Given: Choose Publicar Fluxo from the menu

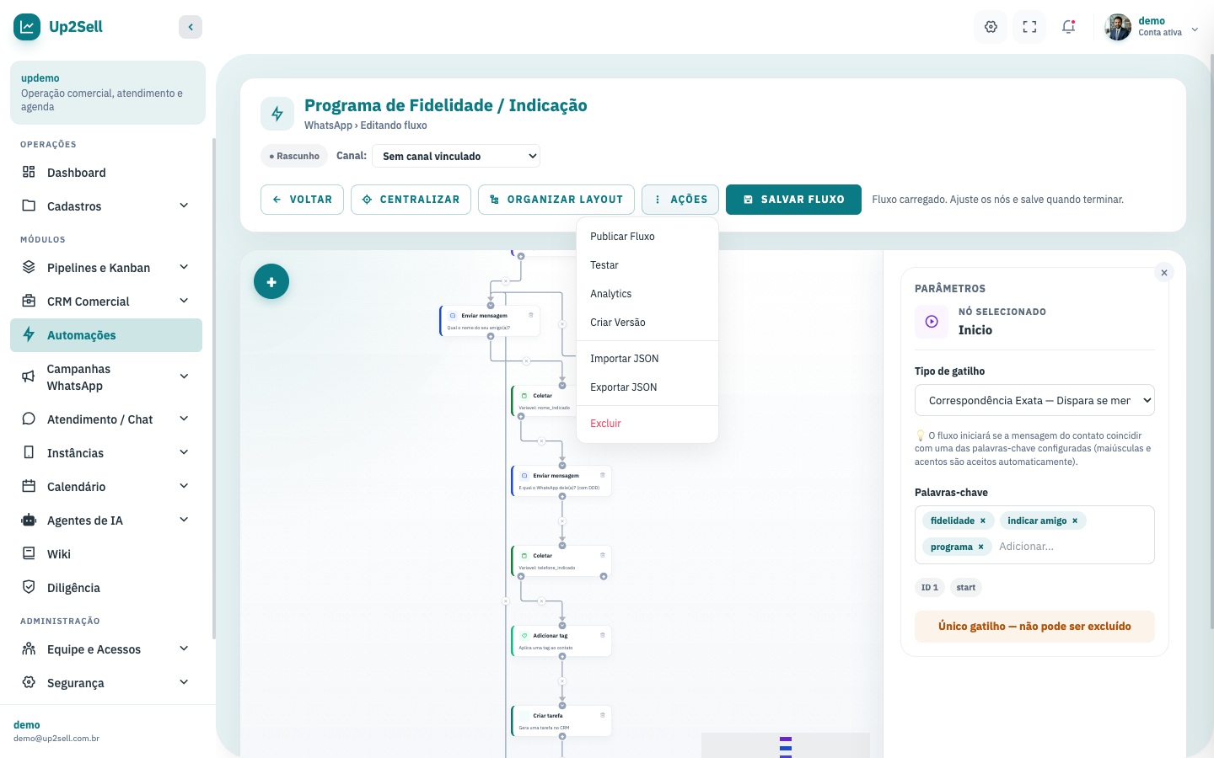Looking at the screenshot, I should click(x=647, y=237).
